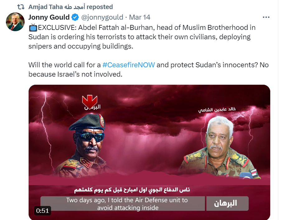
Task: Click the Mar 14 timestamp
Action: click(x=140, y=17)
